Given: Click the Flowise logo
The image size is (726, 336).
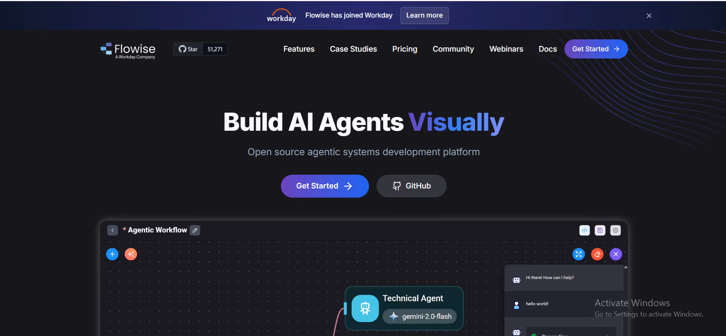Looking at the screenshot, I should (x=128, y=50).
